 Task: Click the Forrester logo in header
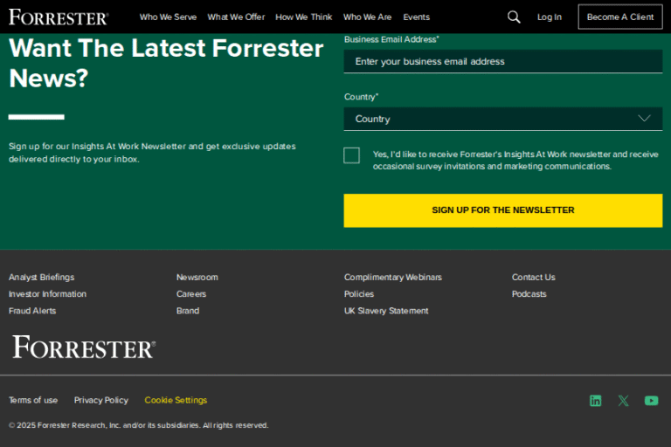tap(59, 17)
